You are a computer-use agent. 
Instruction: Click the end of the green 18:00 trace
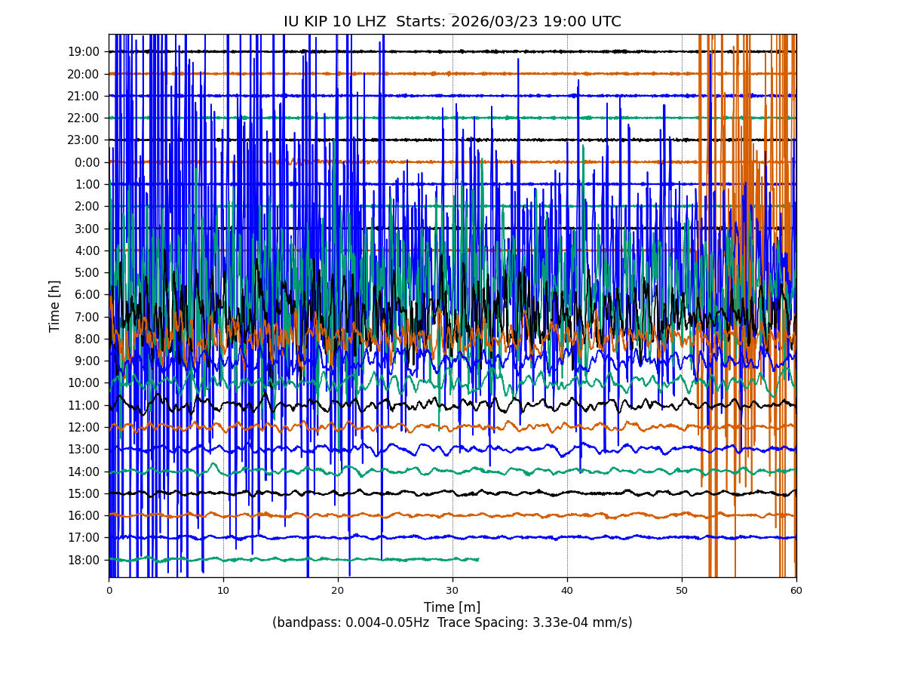[x=478, y=559]
